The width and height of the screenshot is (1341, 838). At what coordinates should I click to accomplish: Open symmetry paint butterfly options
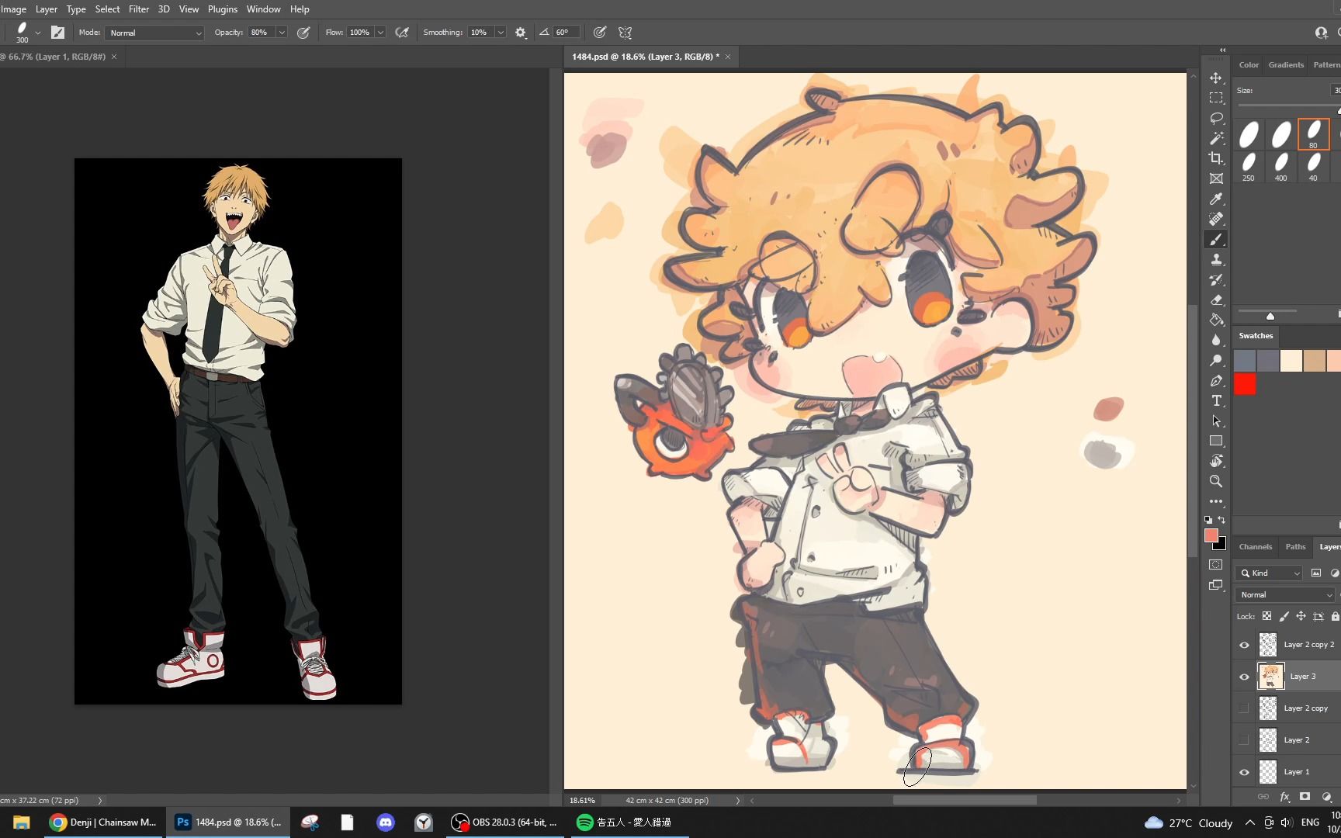tap(625, 33)
